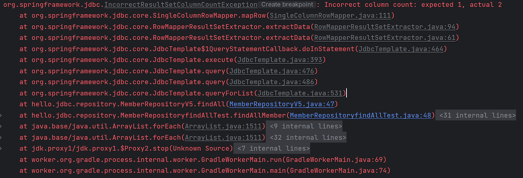Open JdbcTemplate.java:464 link

[x=401, y=49]
